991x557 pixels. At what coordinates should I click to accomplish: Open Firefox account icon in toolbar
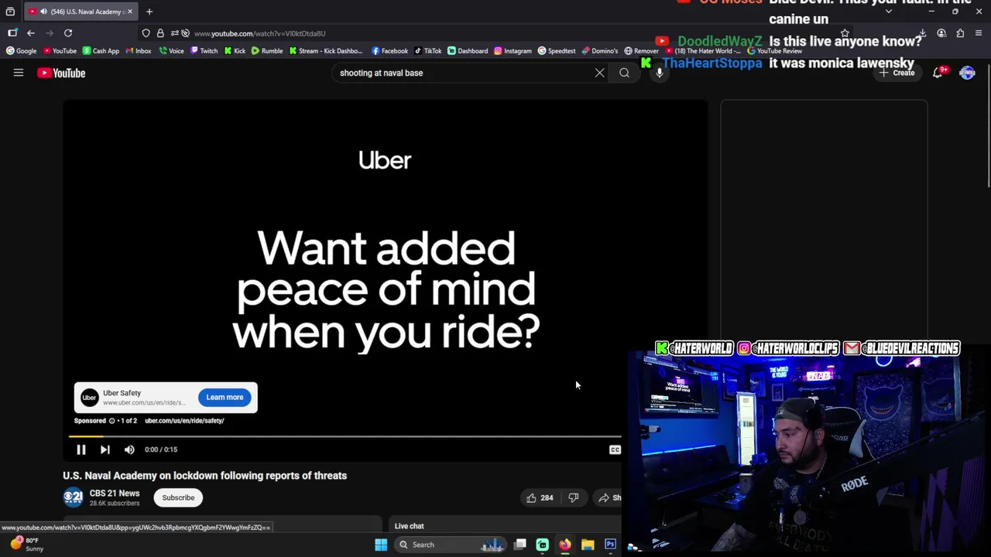coord(941,33)
